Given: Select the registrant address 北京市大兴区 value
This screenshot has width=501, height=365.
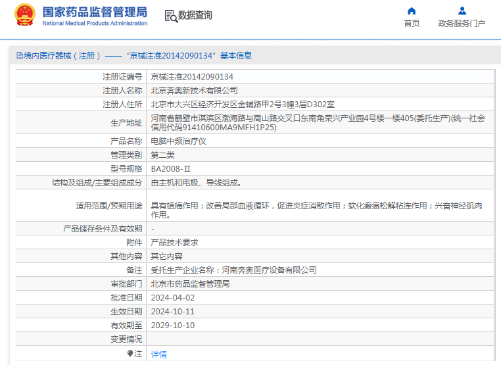Looking at the screenshot, I should (243, 104).
